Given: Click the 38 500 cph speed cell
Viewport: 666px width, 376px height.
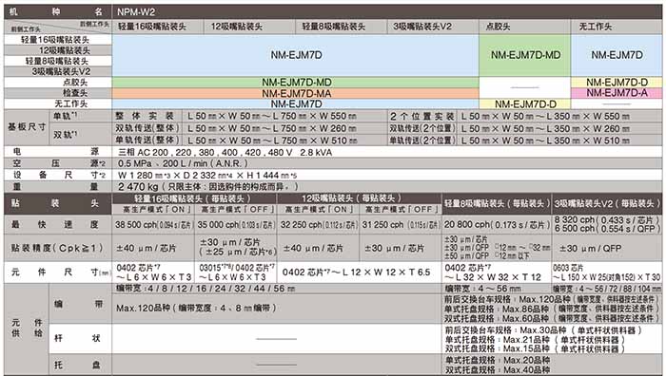Looking at the screenshot, I should [x=153, y=225].
